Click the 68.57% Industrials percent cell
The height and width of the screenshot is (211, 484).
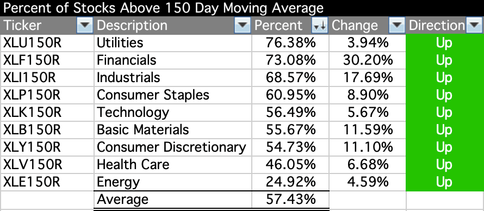tap(290, 77)
